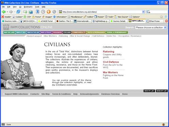
Task: Open the Rationing collection highlight heading
Action: tap(109, 52)
